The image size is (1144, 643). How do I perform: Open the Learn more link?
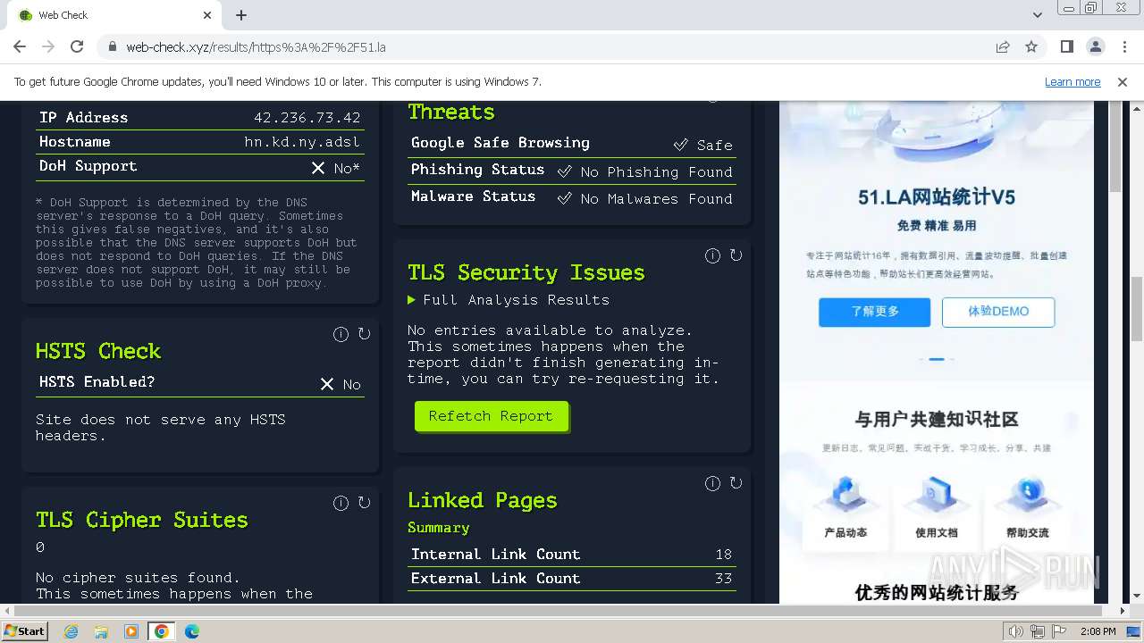pyautogui.click(x=1072, y=81)
